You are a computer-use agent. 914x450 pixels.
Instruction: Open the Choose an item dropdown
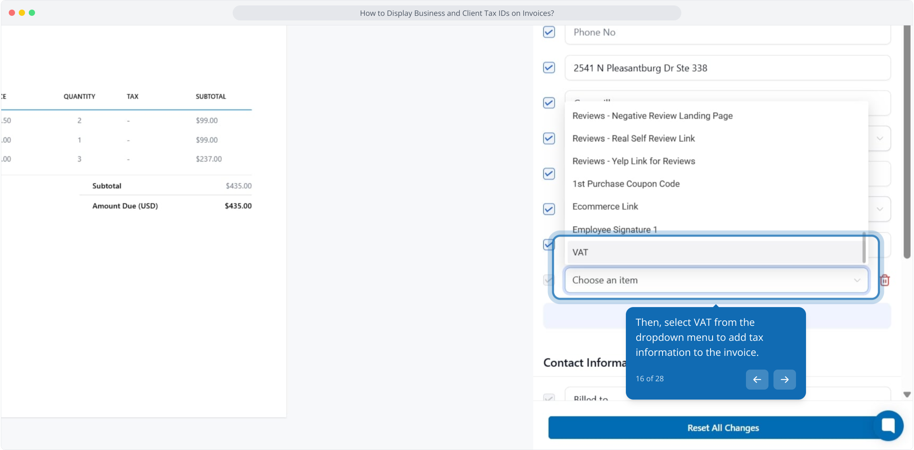(x=716, y=280)
